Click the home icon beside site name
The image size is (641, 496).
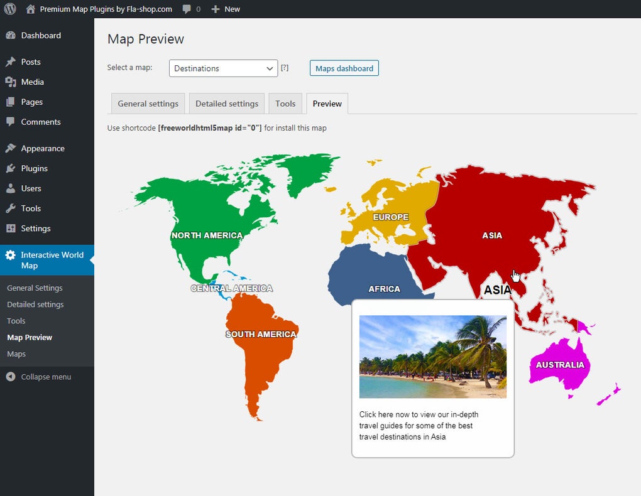pos(31,9)
